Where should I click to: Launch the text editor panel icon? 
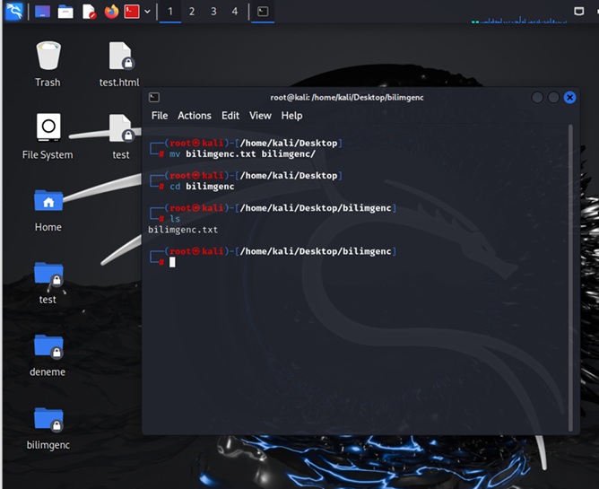pos(89,12)
